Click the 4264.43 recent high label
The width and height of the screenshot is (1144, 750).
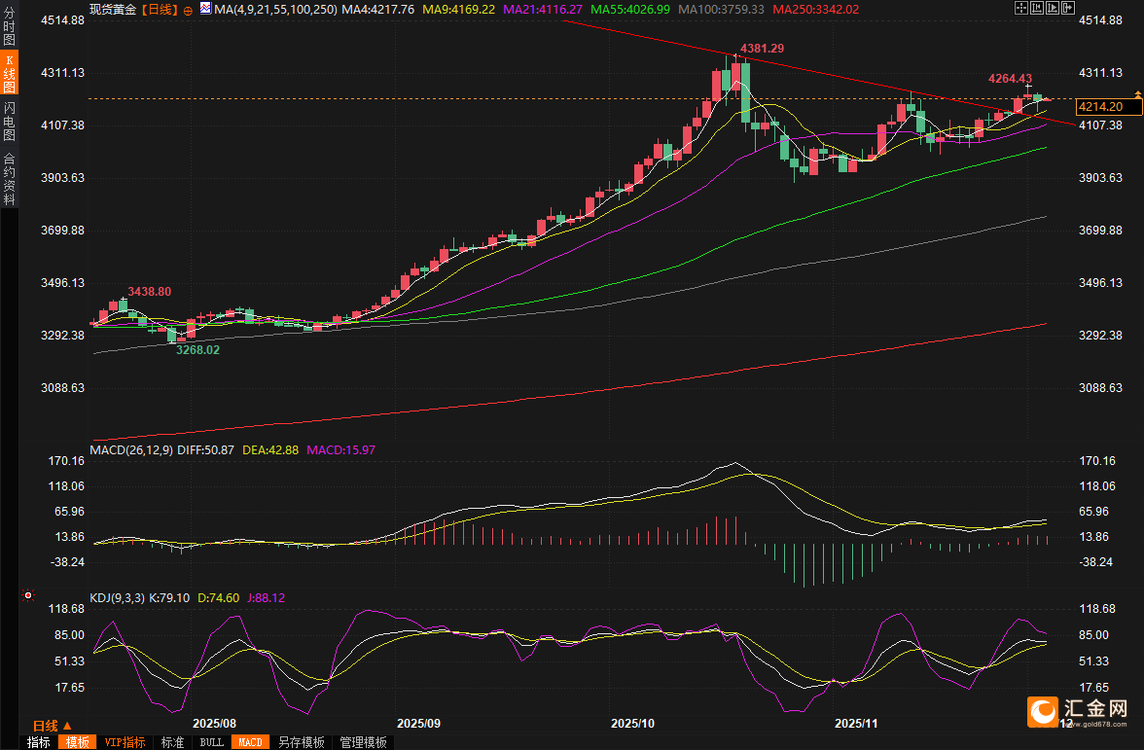(1011, 79)
